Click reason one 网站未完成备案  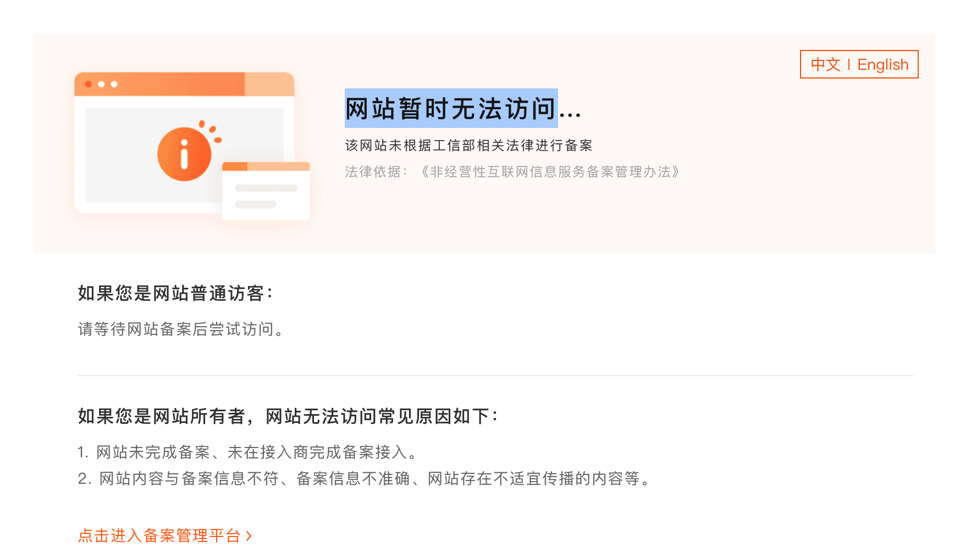click(x=153, y=452)
